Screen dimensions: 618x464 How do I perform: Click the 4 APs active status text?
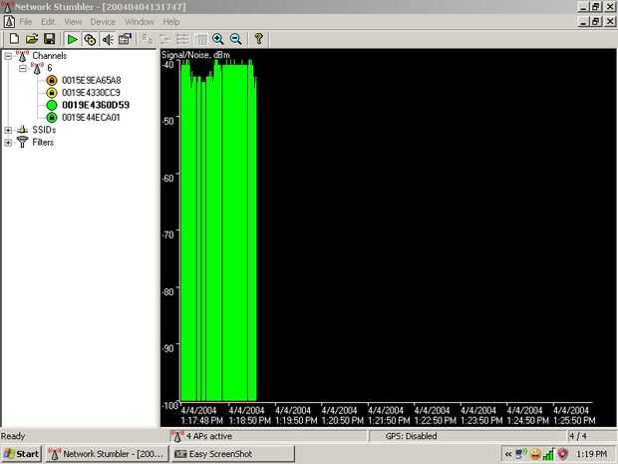tap(209, 436)
